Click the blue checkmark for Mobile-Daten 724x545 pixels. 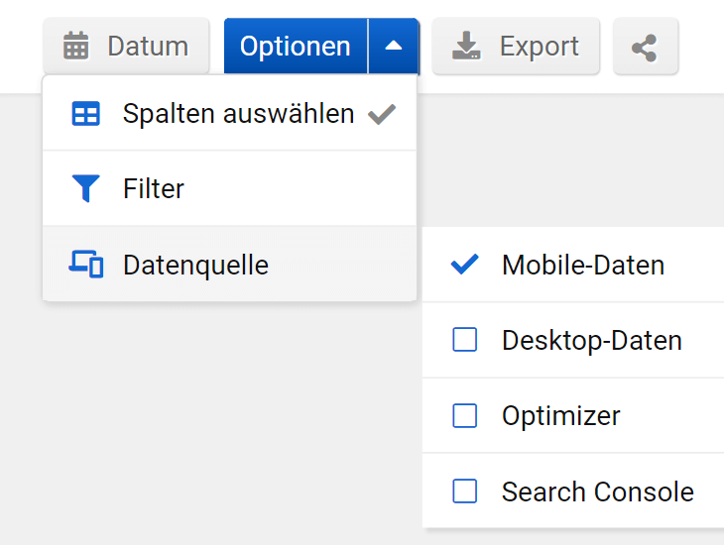click(464, 265)
